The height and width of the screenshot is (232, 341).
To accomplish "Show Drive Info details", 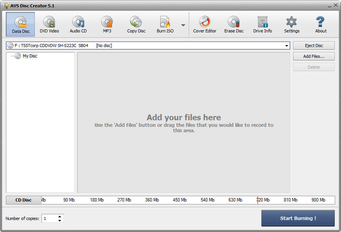I will tap(262, 25).
